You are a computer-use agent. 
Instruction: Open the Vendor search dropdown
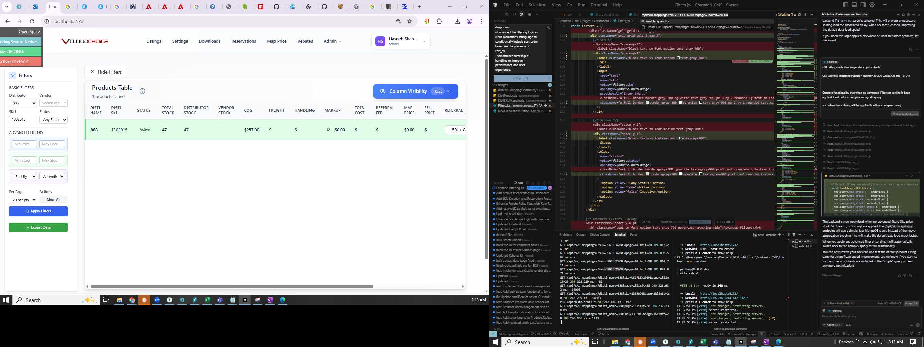[x=53, y=103]
